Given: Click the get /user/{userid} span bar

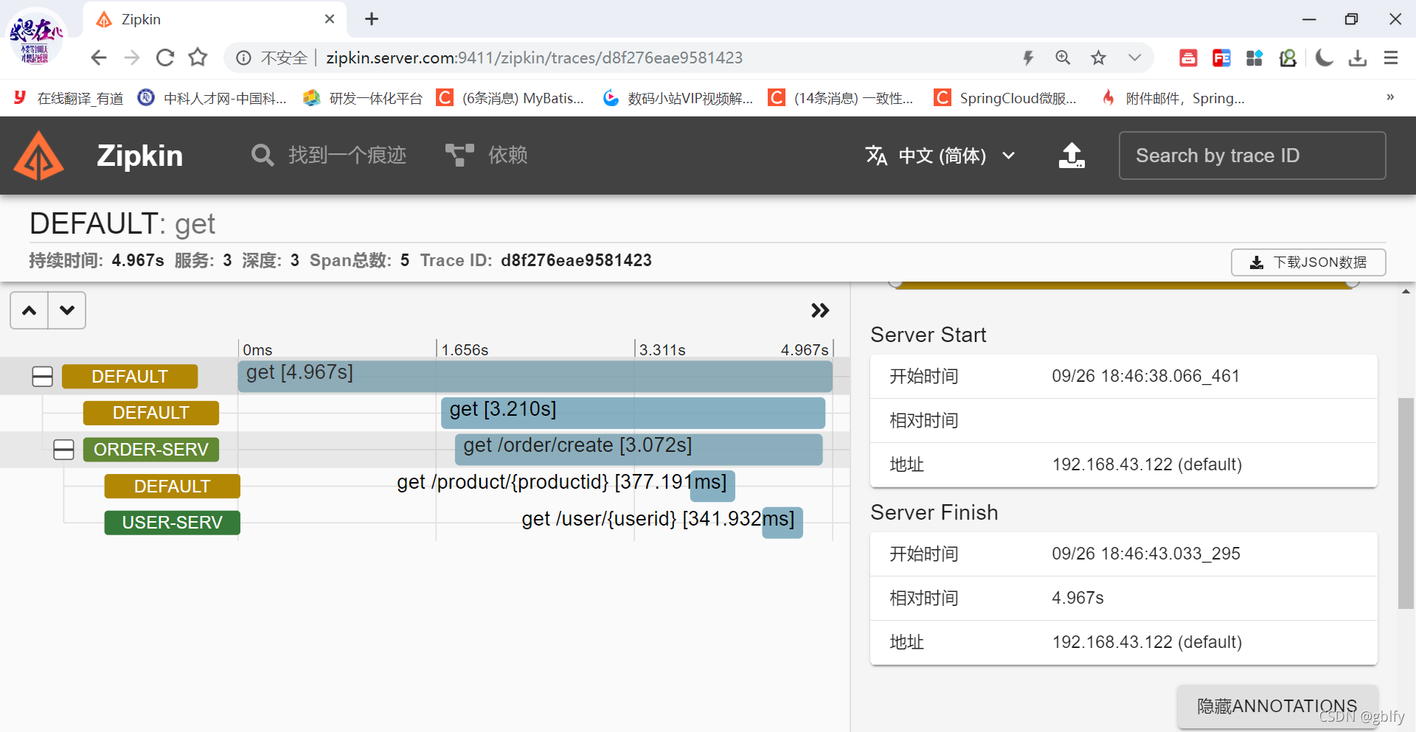Looking at the screenshot, I should tap(782, 523).
